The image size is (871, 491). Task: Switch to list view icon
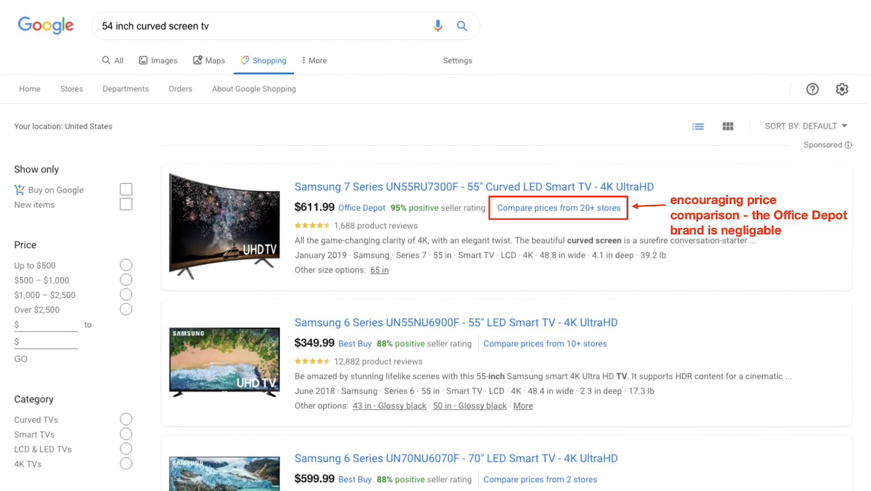tap(698, 126)
